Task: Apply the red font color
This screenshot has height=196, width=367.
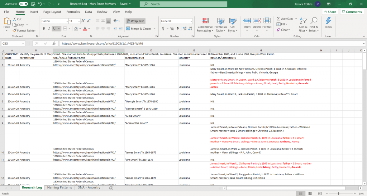Action: [85, 29]
